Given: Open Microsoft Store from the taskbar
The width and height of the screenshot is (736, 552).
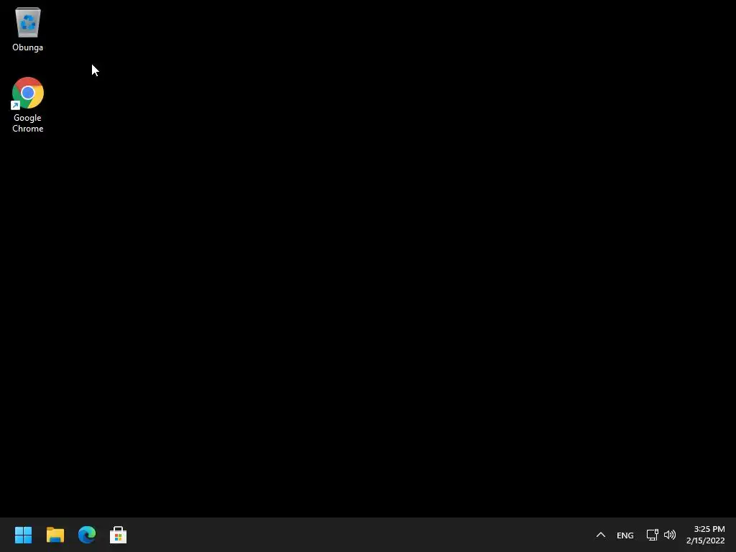Looking at the screenshot, I should pyautogui.click(x=119, y=535).
